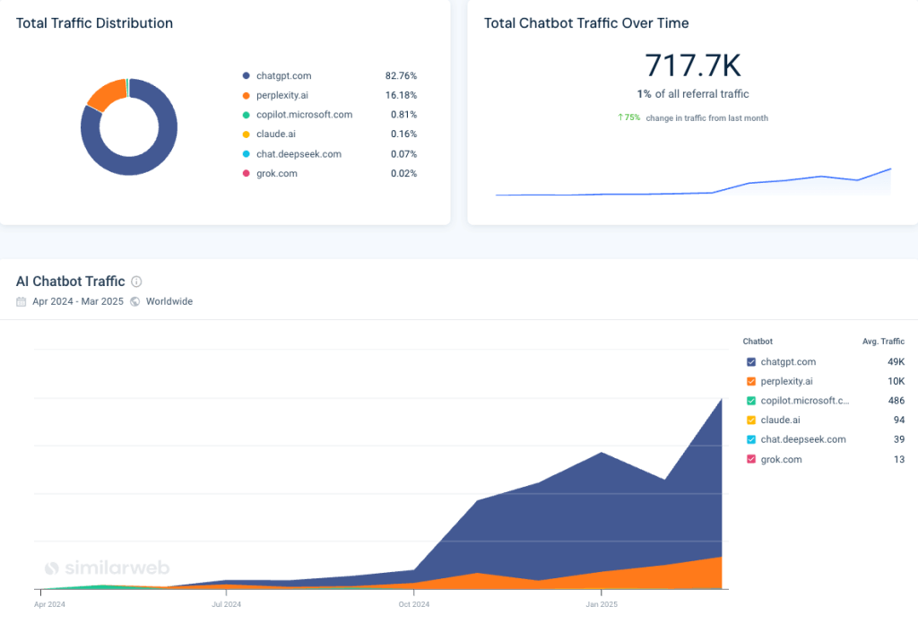Viewport: 918px width, 624px height.
Task: Click the 717.7K total traffic figure
Action: pos(694,65)
